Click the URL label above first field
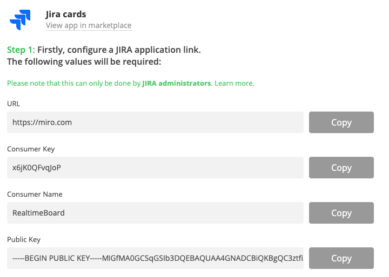The width and height of the screenshot is (389, 277). point(14,103)
